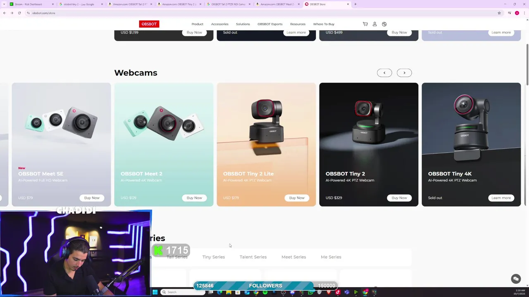Switch to the Tiny Series tab
This screenshot has height=297, width=529.
pyautogui.click(x=214, y=257)
